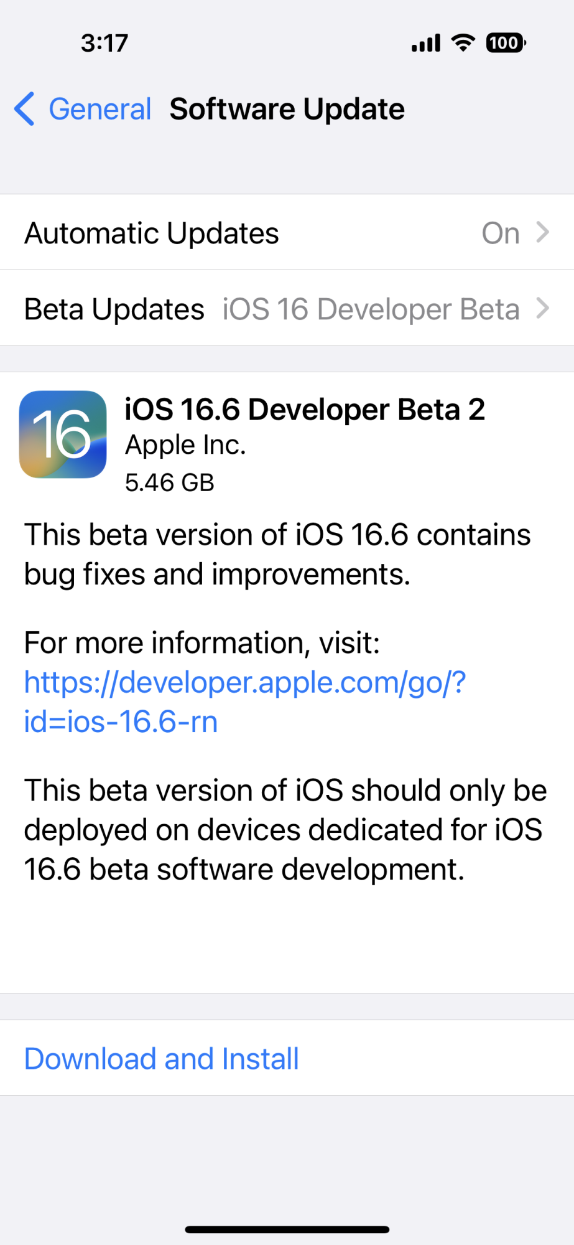This screenshot has width=574, height=1245.
Task: Tap the Apple Inc. publisher label
Action: 185,445
